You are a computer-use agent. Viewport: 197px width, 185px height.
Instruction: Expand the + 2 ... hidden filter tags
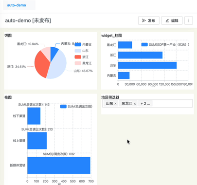145,104
